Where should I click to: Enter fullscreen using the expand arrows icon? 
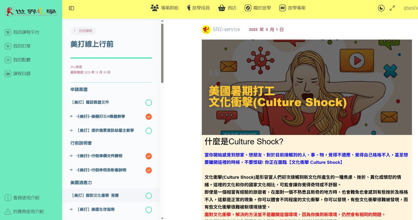tap(392, 8)
